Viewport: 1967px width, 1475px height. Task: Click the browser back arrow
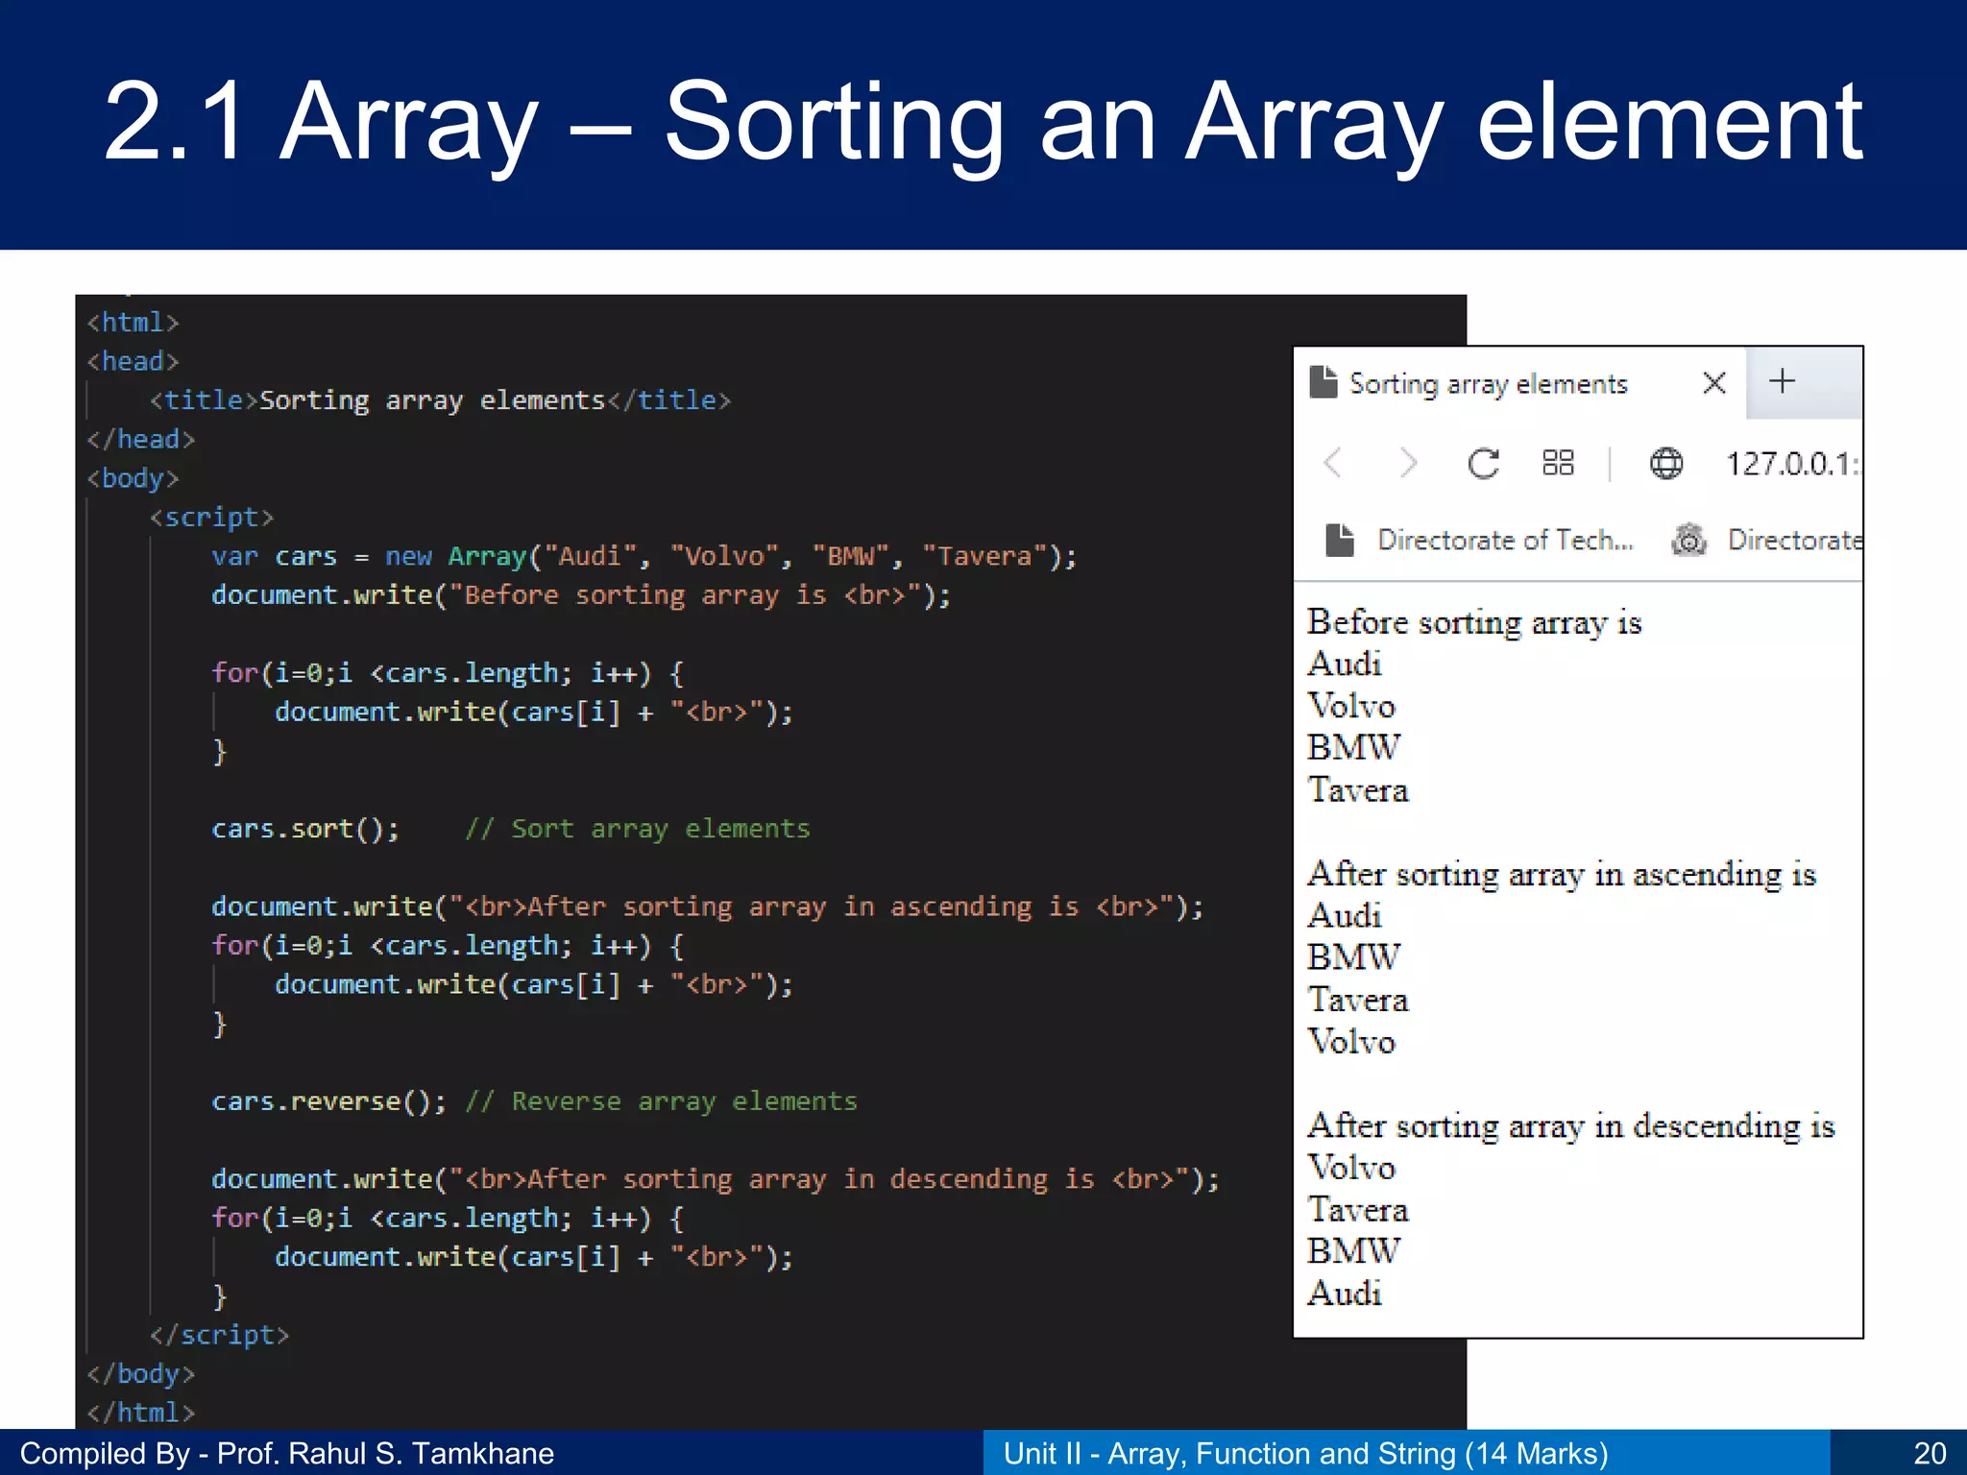[1333, 463]
